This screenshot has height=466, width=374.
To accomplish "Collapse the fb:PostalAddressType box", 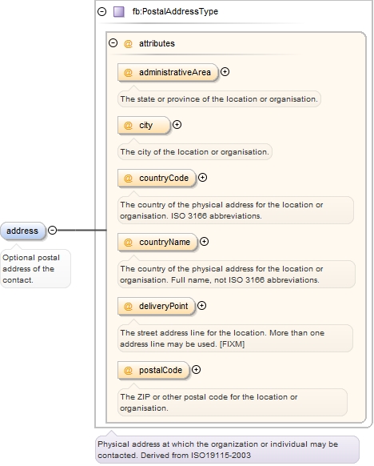I will pos(102,11).
